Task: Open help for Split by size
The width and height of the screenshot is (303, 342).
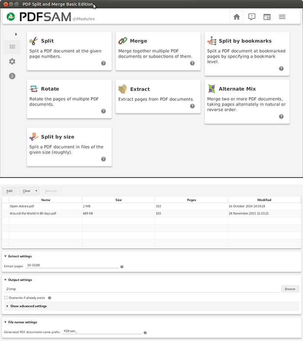Action: 103,159
